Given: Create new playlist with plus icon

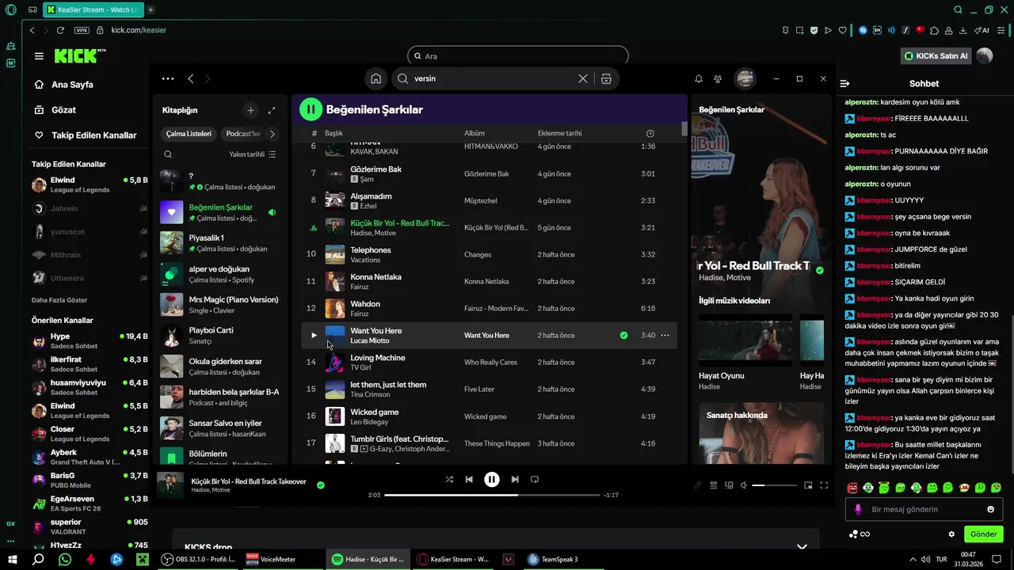Looking at the screenshot, I should click(250, 110).
